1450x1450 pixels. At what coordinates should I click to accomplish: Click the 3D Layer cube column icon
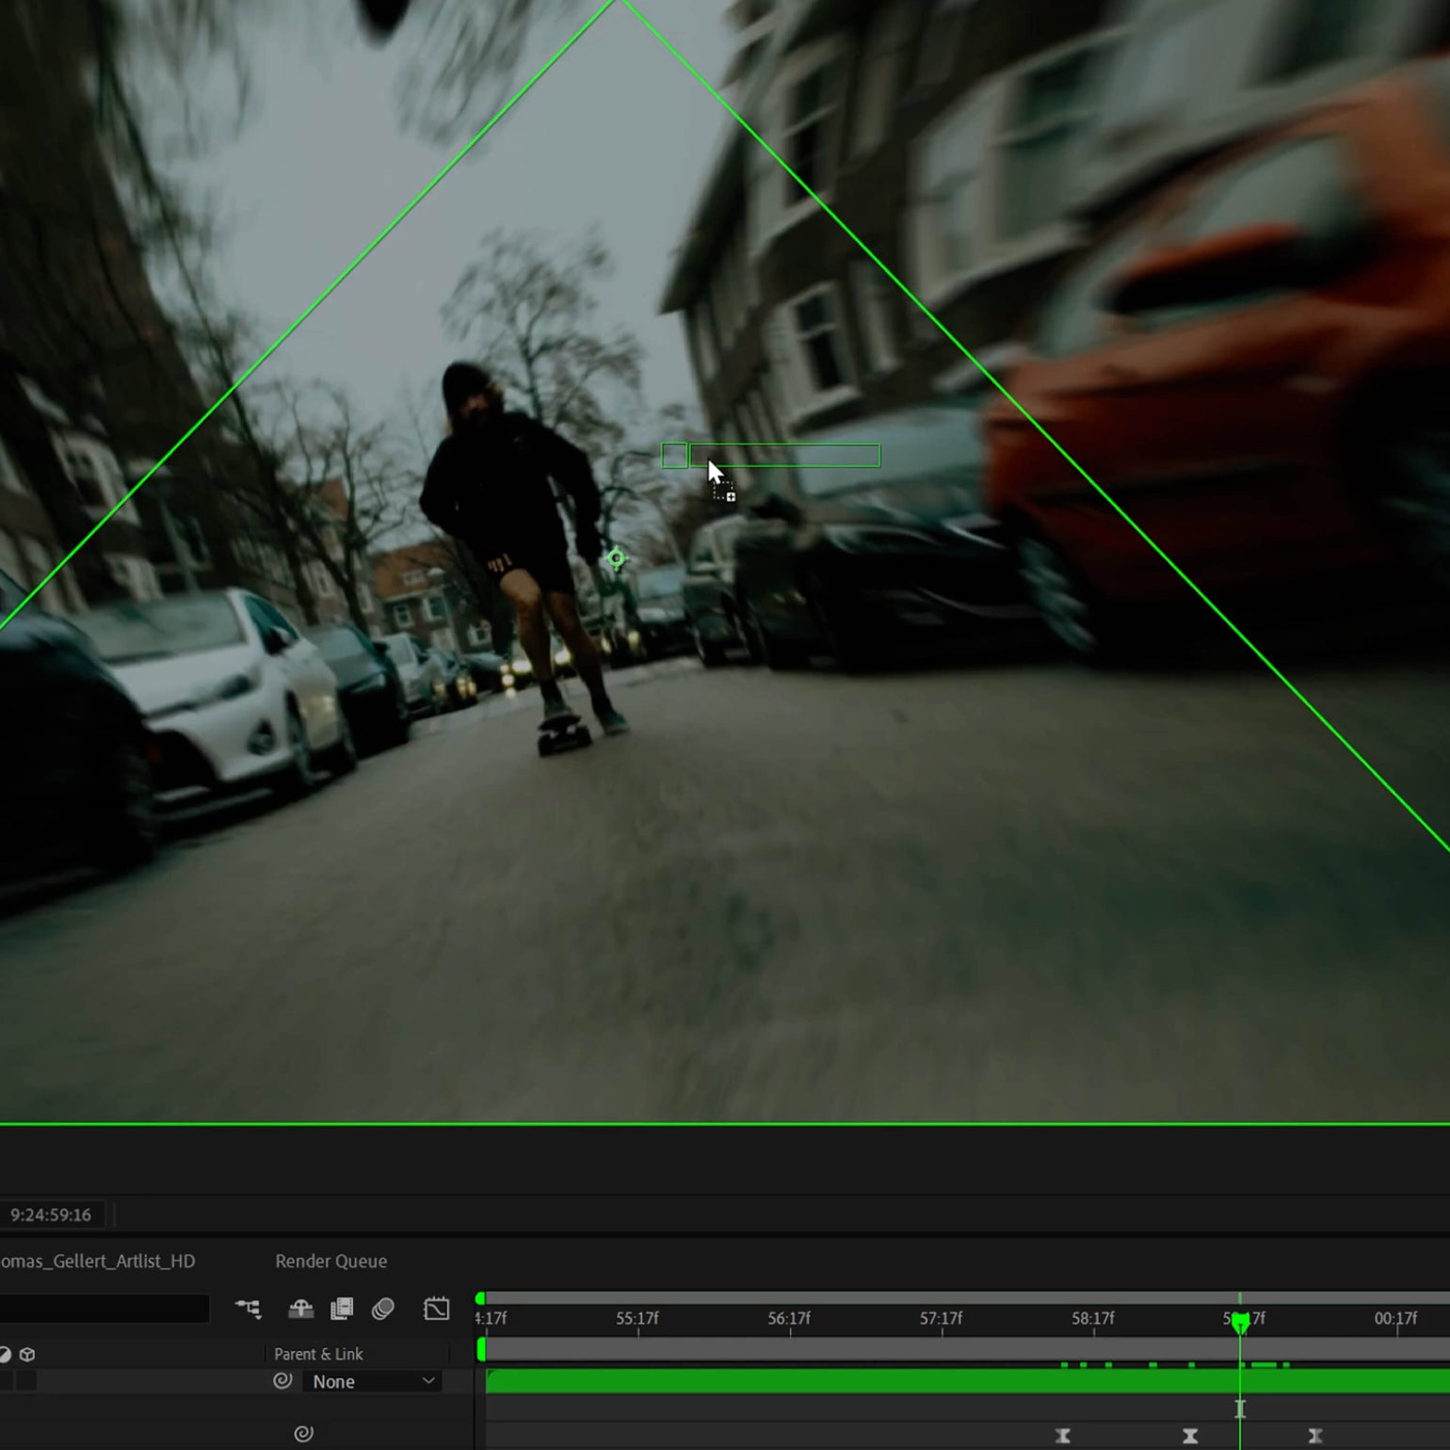[x=28, y=1354]
